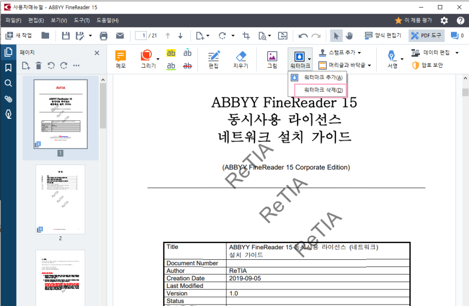Viewport: 469px width, 306px height.
Task: Show the Pages panel in sidebar
Action: tap(9, 52)
